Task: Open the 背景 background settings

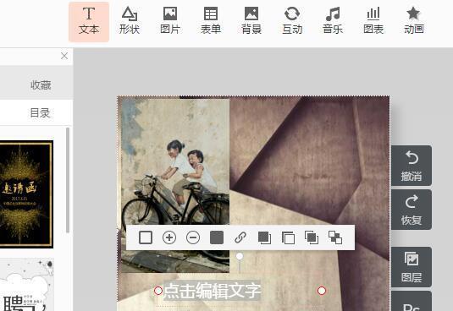Action: [251, 22]
